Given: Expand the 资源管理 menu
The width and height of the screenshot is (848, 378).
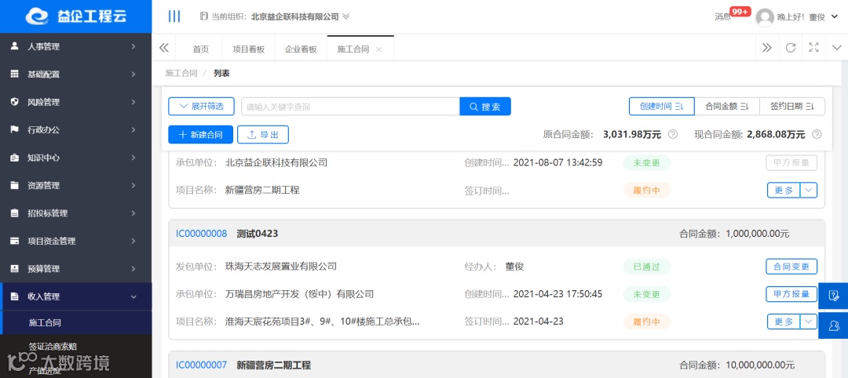Looking at the screenshot, I should click(133, 185).
